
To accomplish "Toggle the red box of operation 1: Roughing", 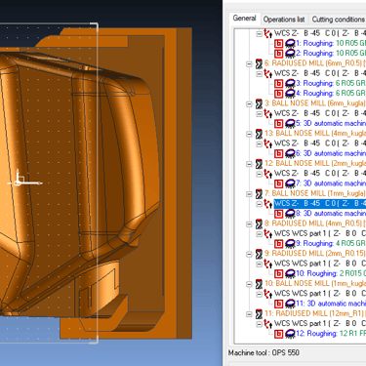I will (278, 44).
